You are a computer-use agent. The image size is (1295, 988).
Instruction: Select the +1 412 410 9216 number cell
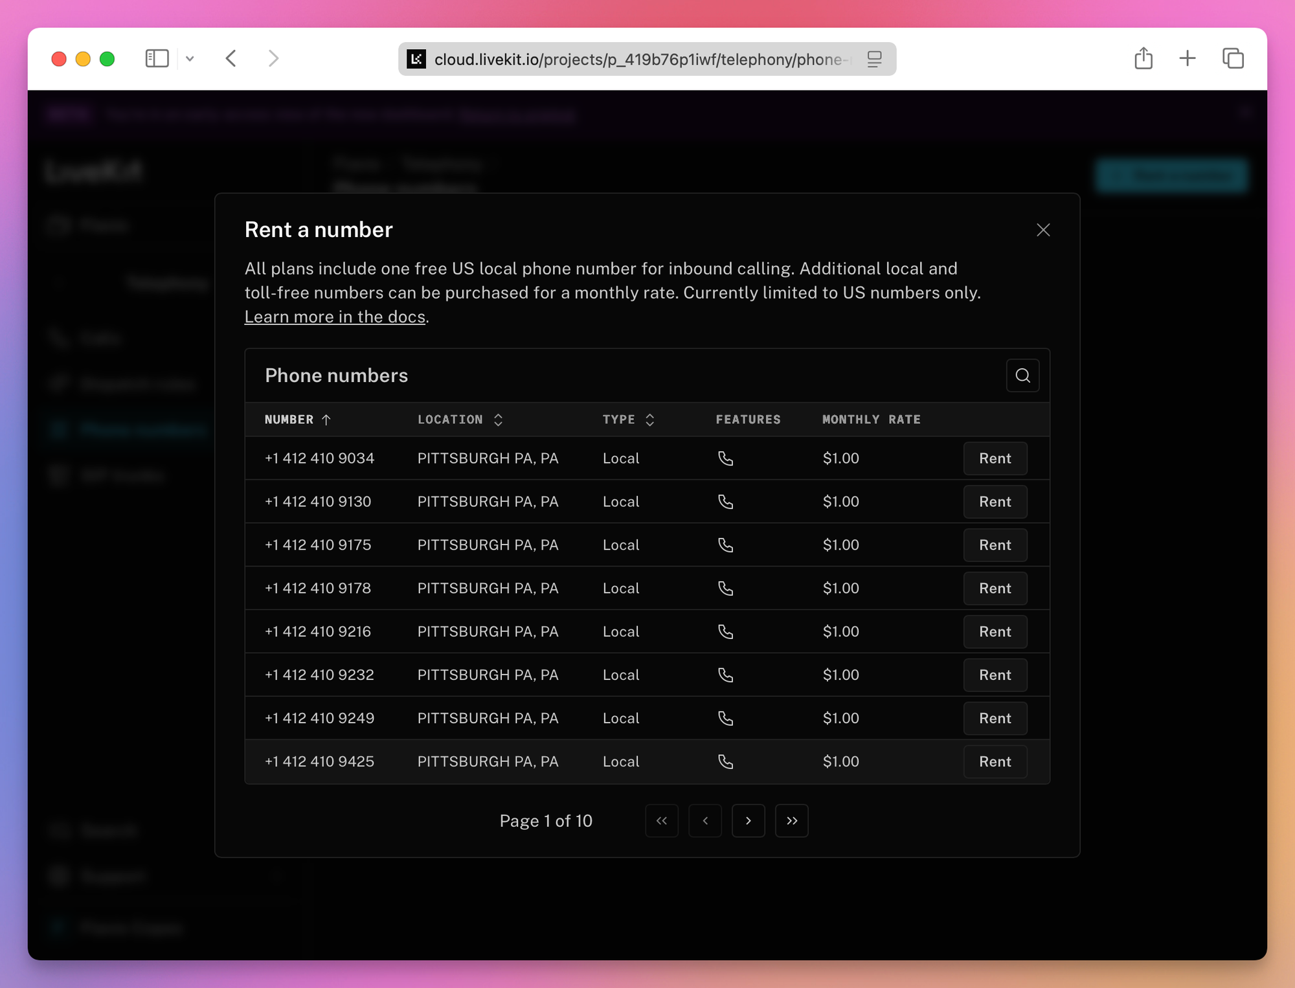tap(318, 632)
